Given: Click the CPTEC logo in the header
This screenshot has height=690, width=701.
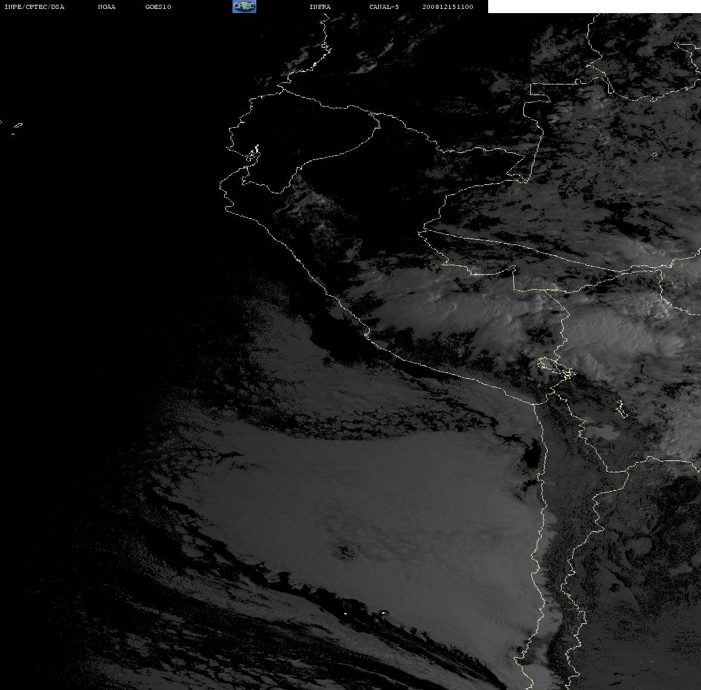Looking at the screenshot, I should (x=244, y=7).
